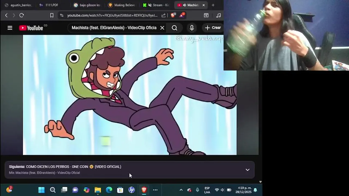Switch to the 1111.PDF tab
349x196 pixels.
point(52,5)
